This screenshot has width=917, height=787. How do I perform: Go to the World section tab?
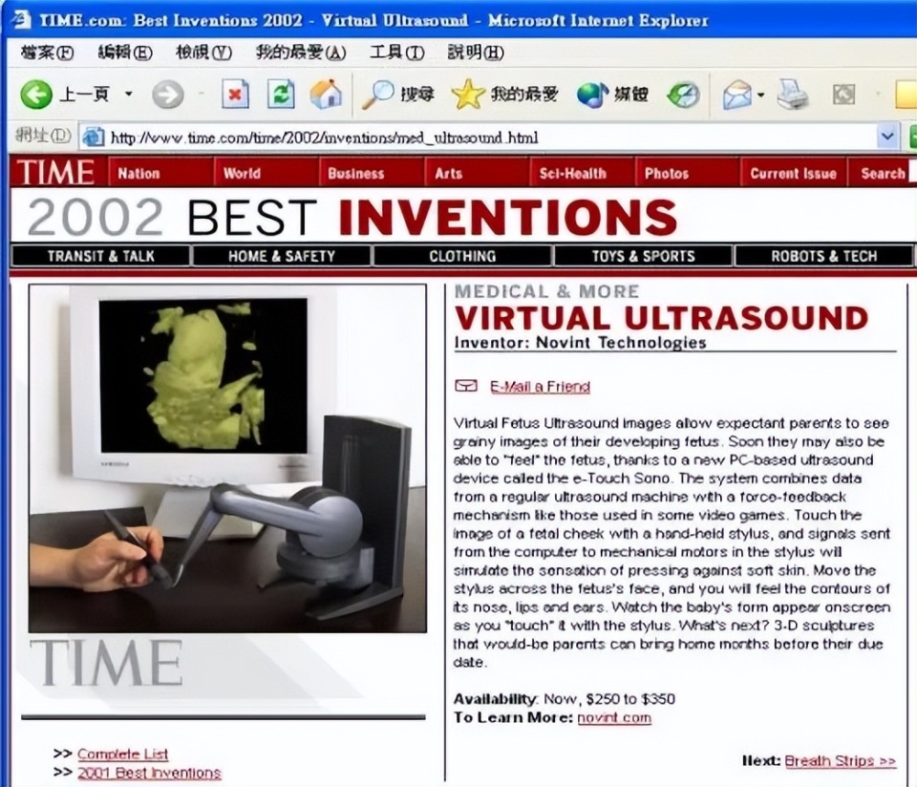click(267, 173)
